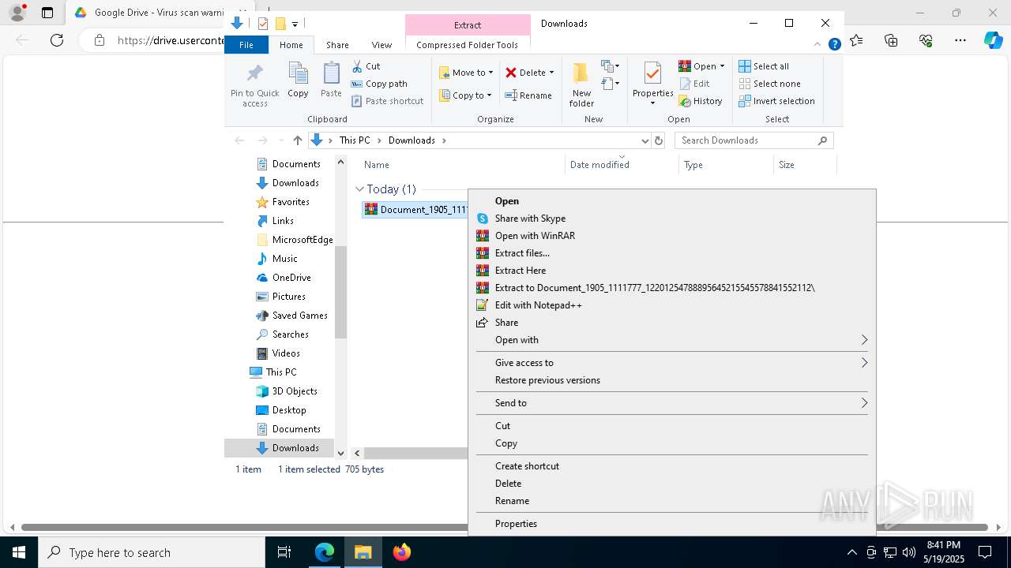Open the Delete dropdown arrow
Screen dimensions: 1011x568
click(x=551, y=73)
